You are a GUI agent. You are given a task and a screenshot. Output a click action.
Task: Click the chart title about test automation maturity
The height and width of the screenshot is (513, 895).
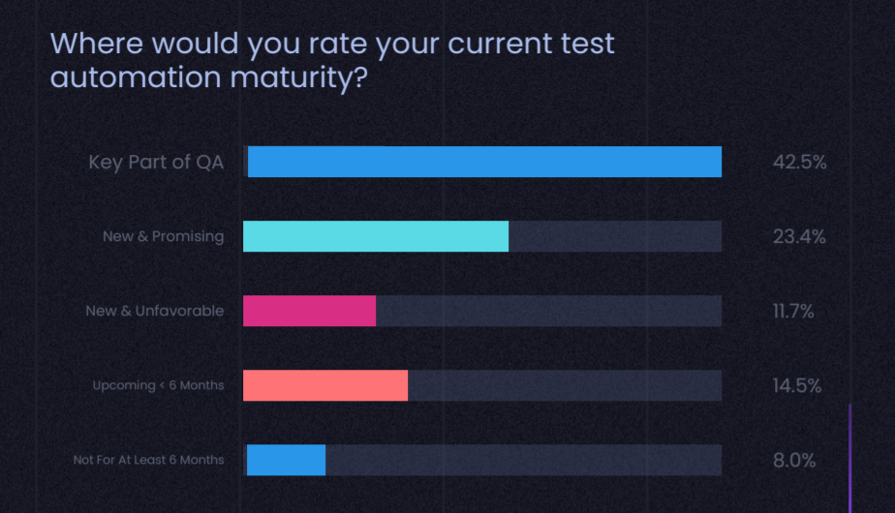click(332, 60)
